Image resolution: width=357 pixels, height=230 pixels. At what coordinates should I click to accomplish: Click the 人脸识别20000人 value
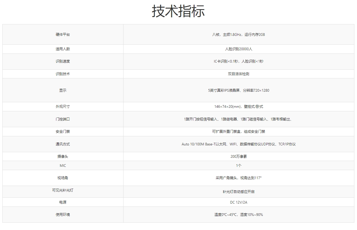(x=238, y=49)
